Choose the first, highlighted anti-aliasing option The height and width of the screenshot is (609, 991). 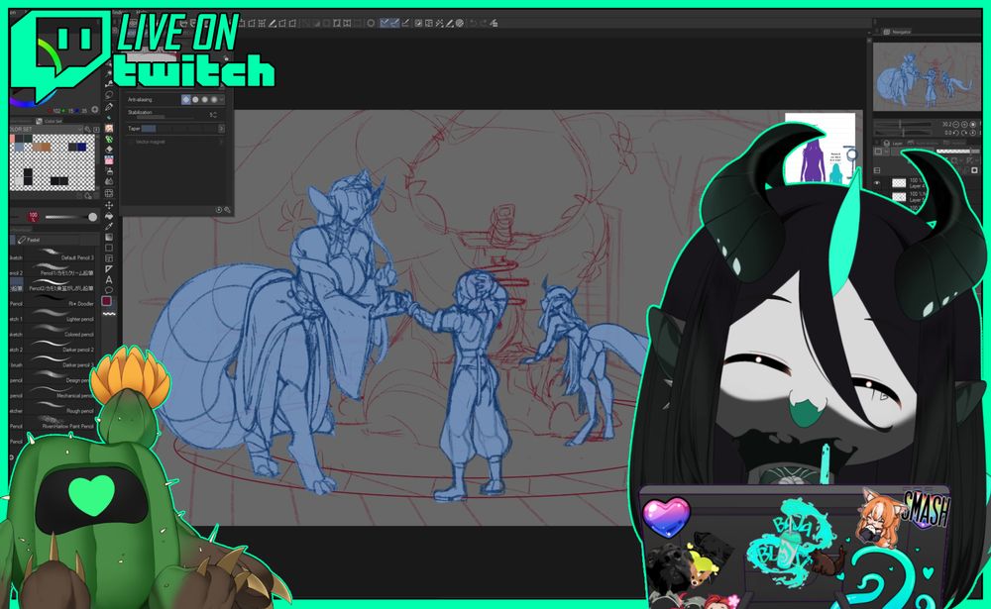[186, 100]
